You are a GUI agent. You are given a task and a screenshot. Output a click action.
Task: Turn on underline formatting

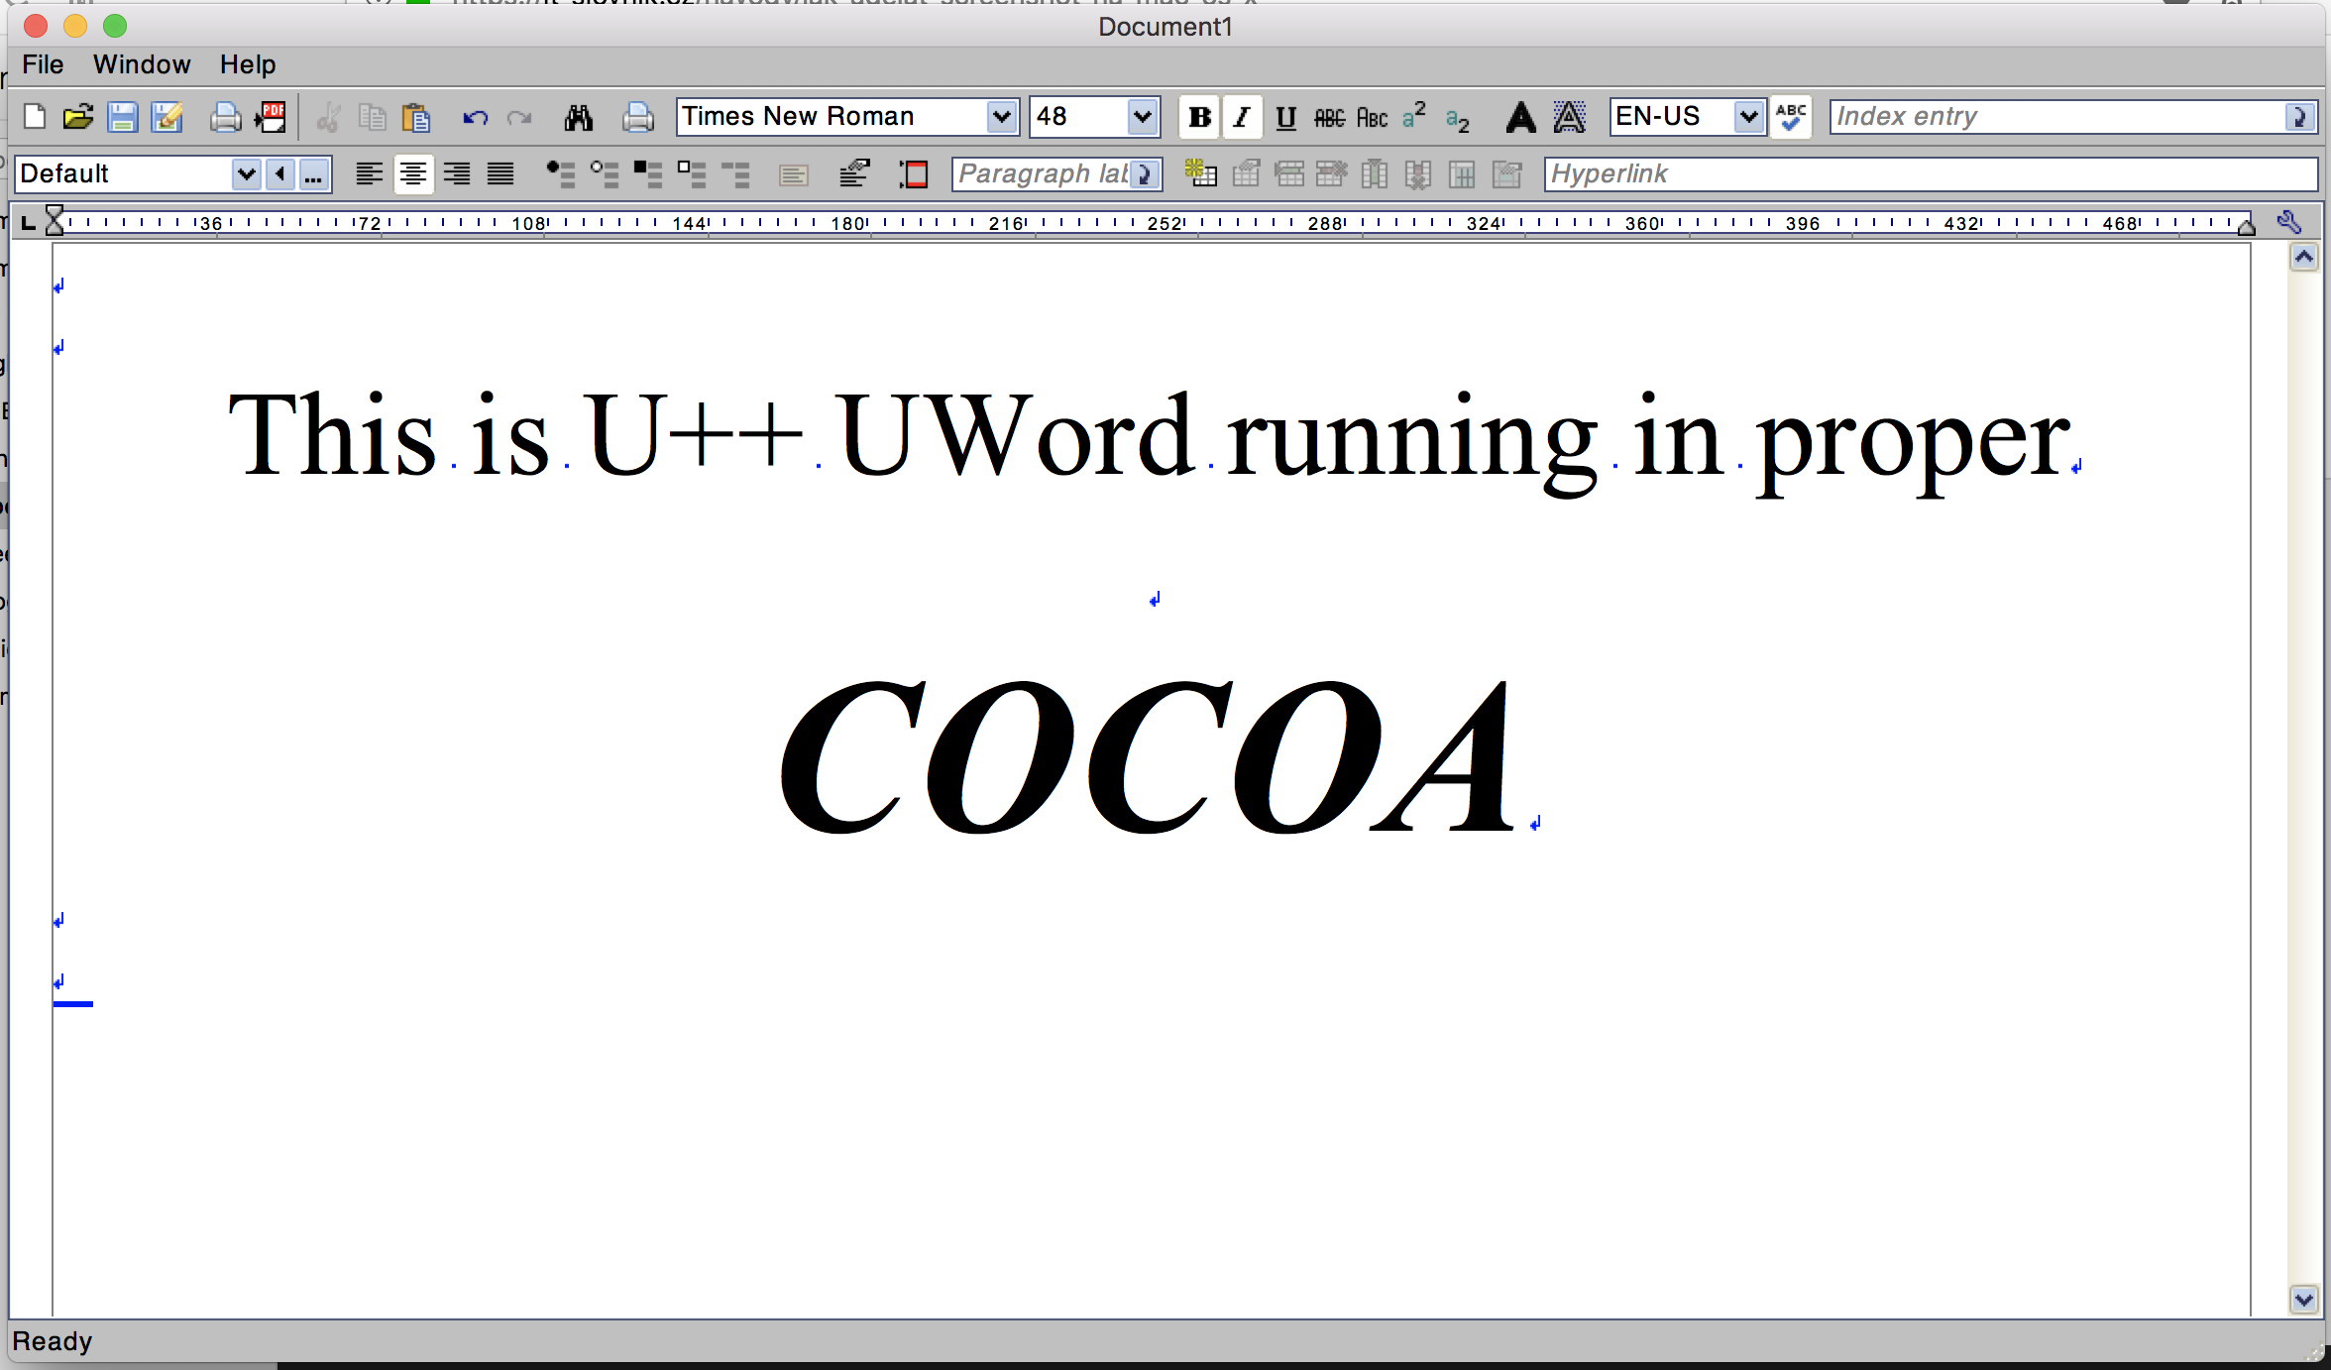1285,117
